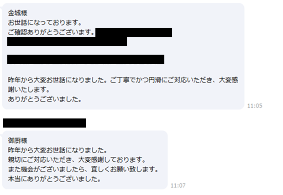The height and width of the screenshot is (195, 283).
Task: Click the 11:05 message timestamp
Action: 255,106
